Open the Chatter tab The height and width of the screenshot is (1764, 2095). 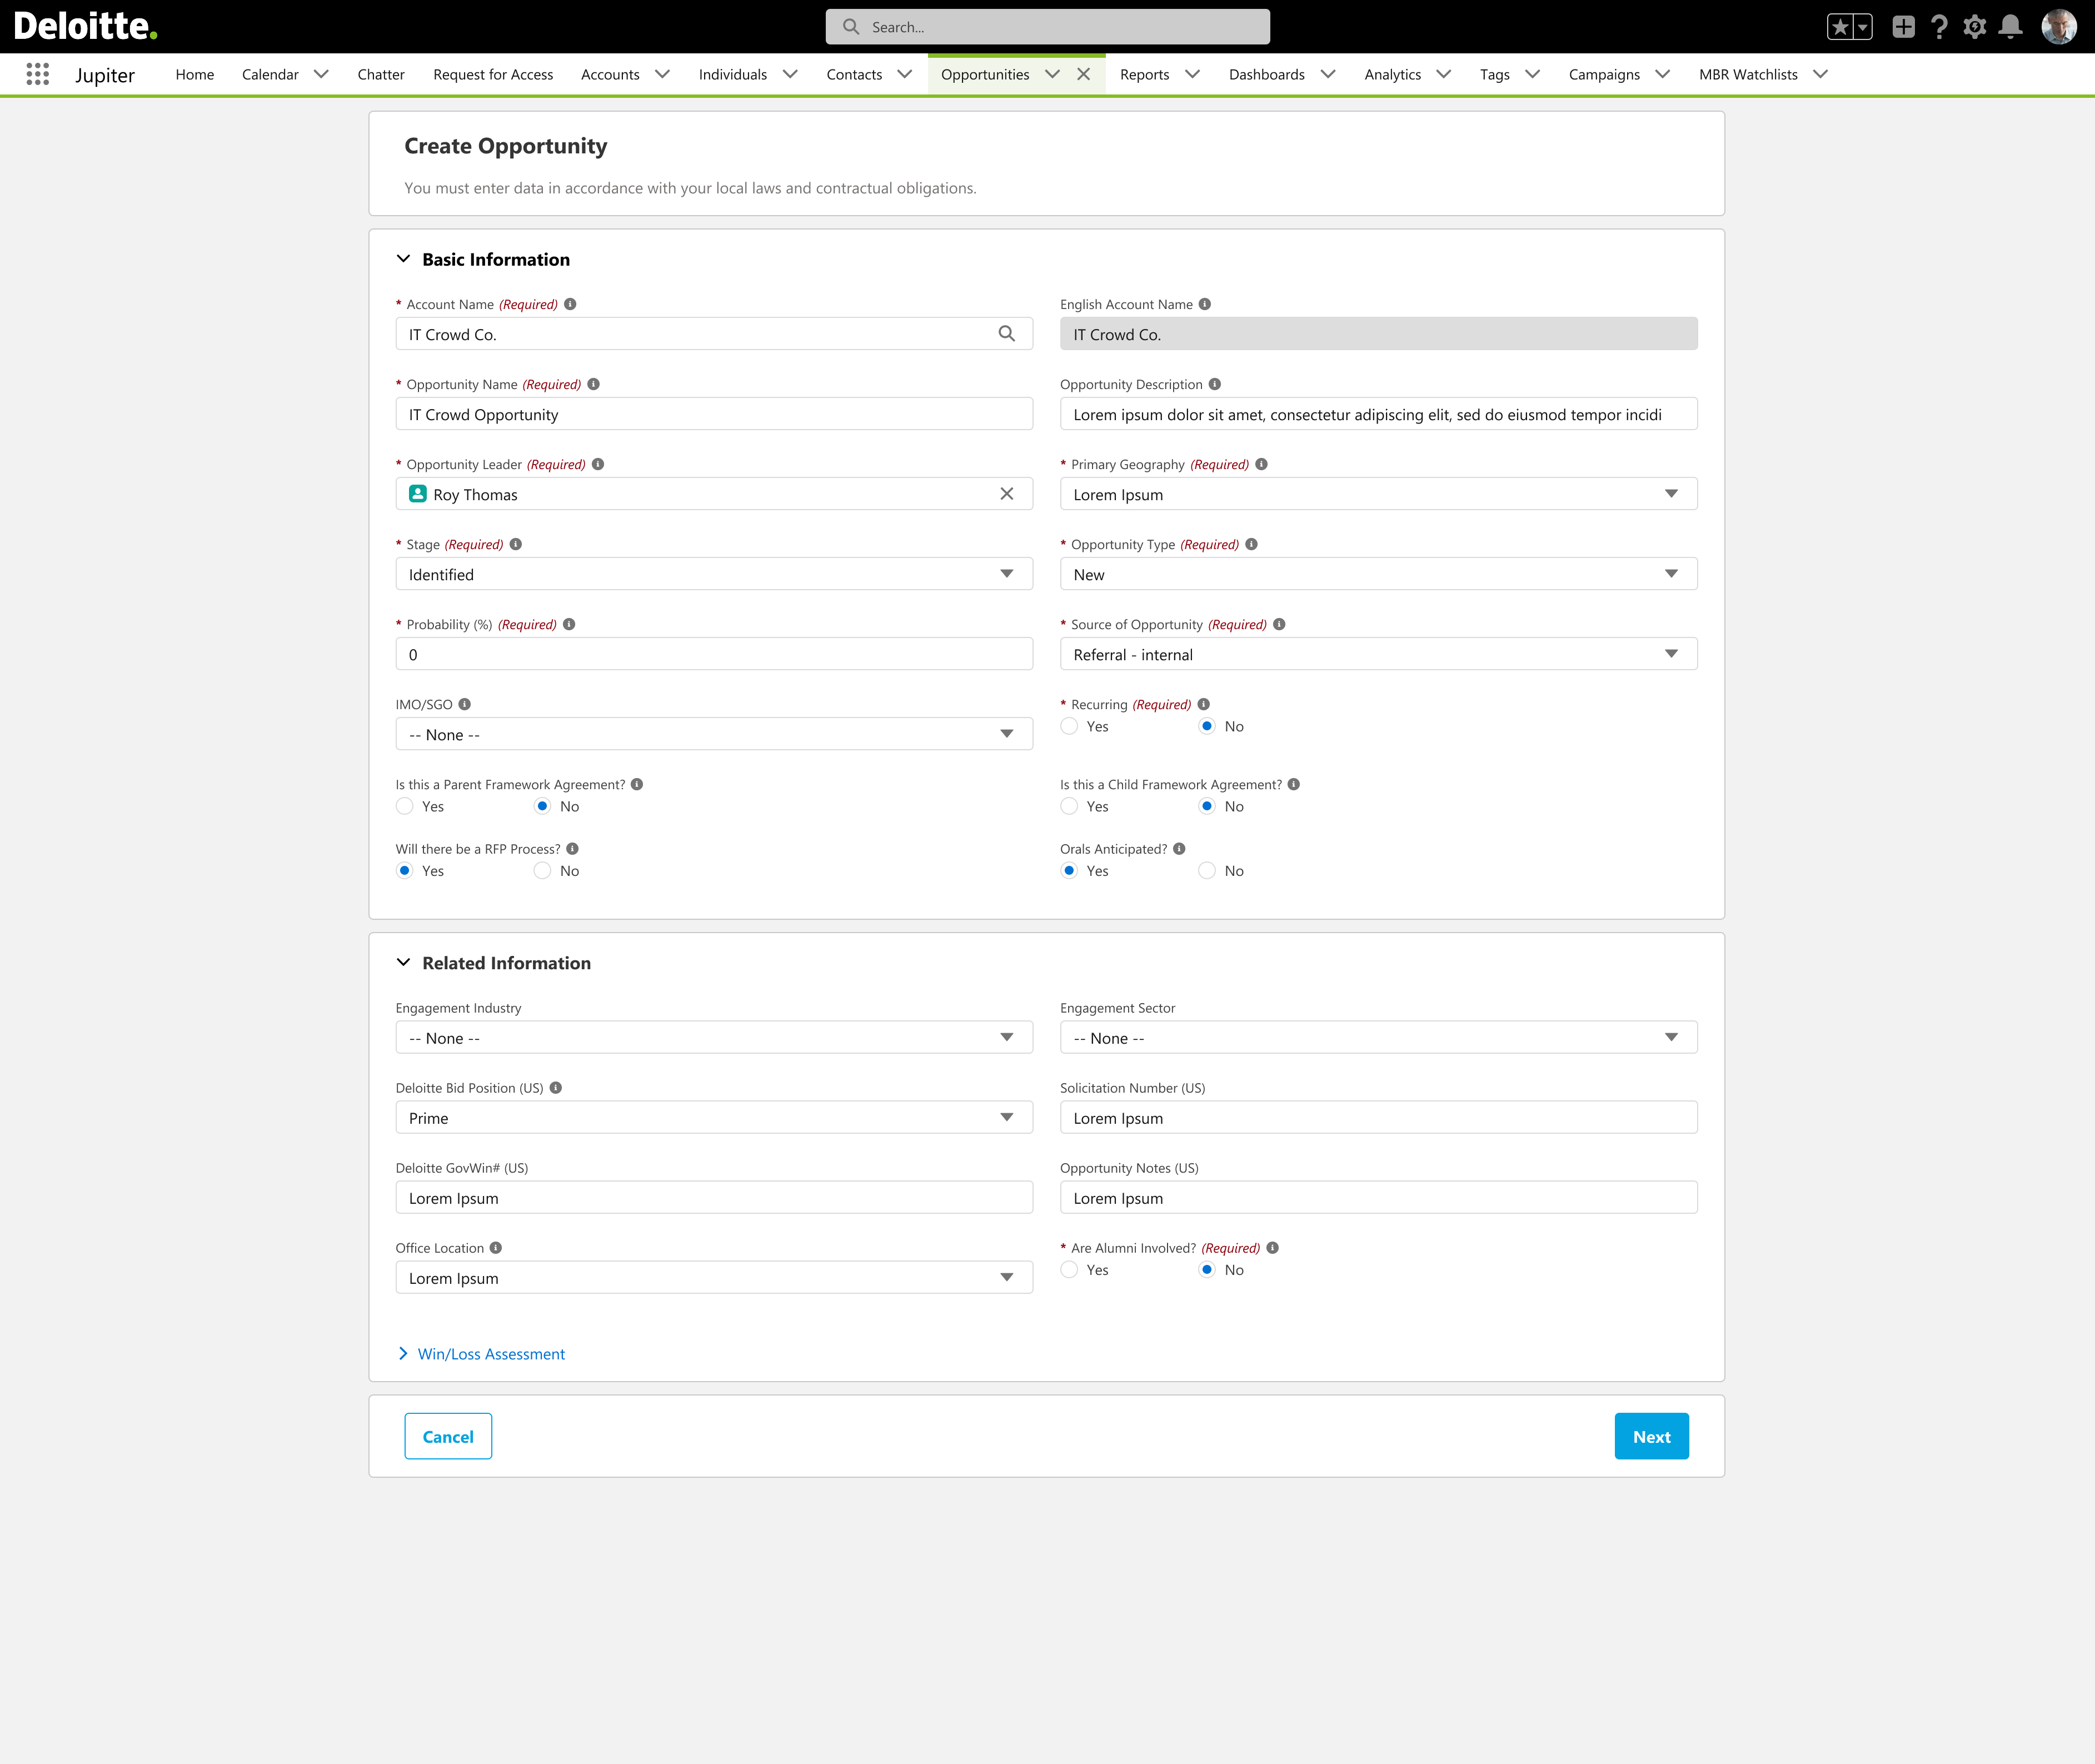coord(381,74)
